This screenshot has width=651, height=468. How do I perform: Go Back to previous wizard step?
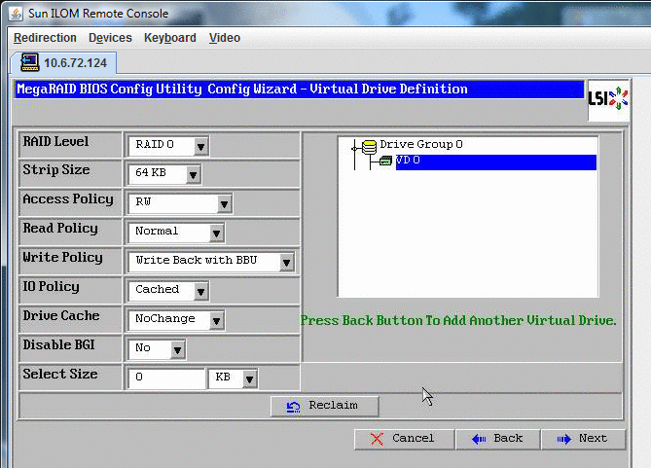click(x=498, y=439)
